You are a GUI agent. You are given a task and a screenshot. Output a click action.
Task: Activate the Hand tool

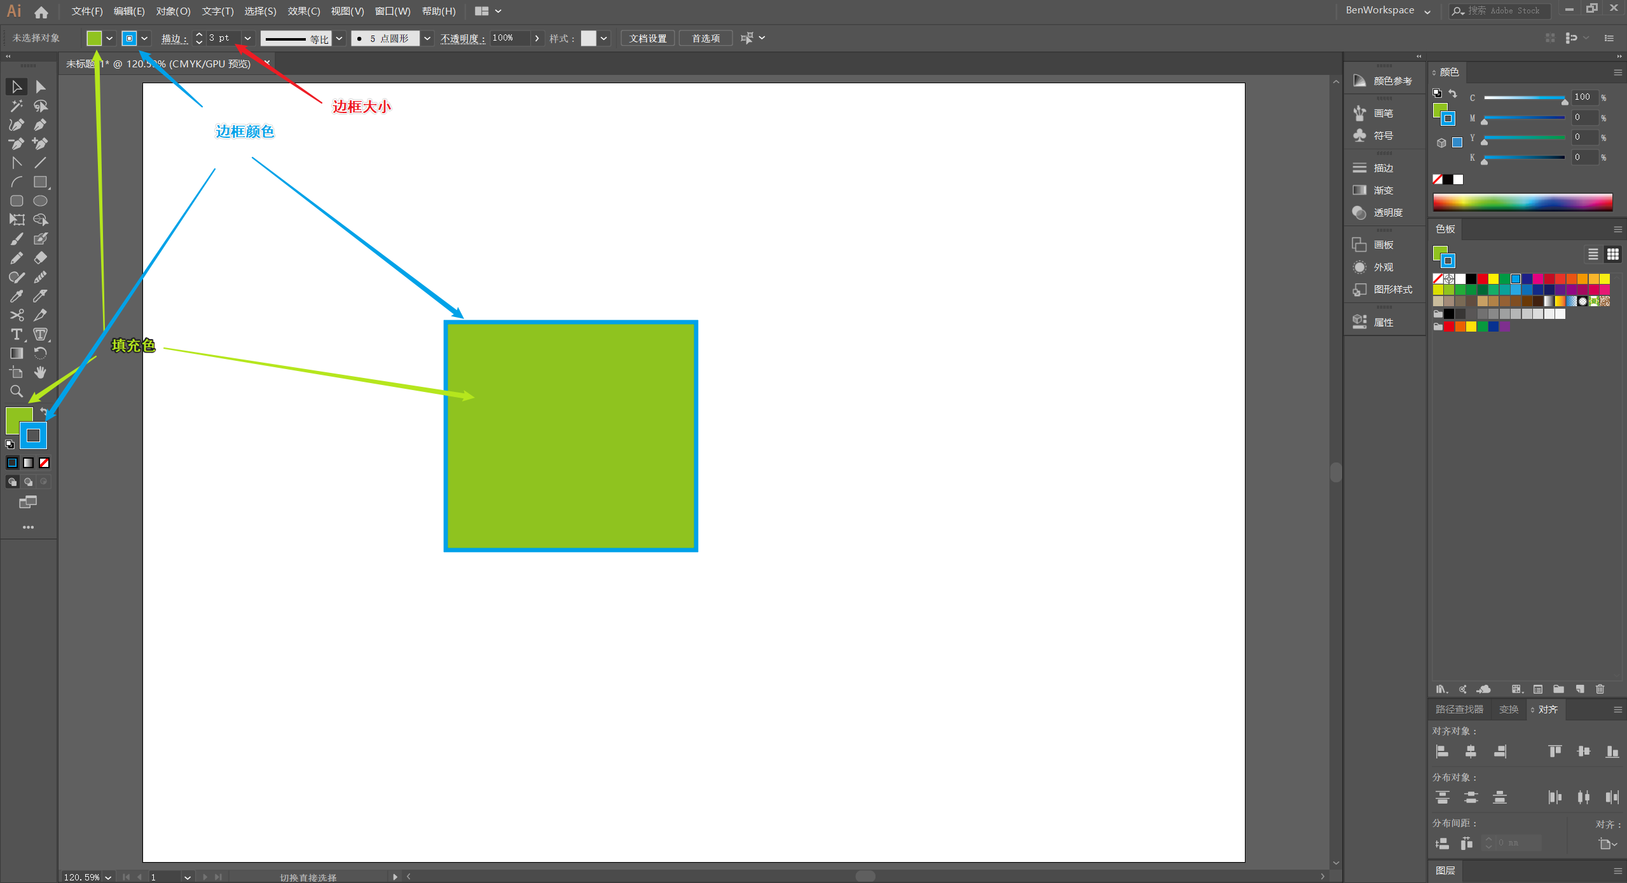(x=40, y=372)
